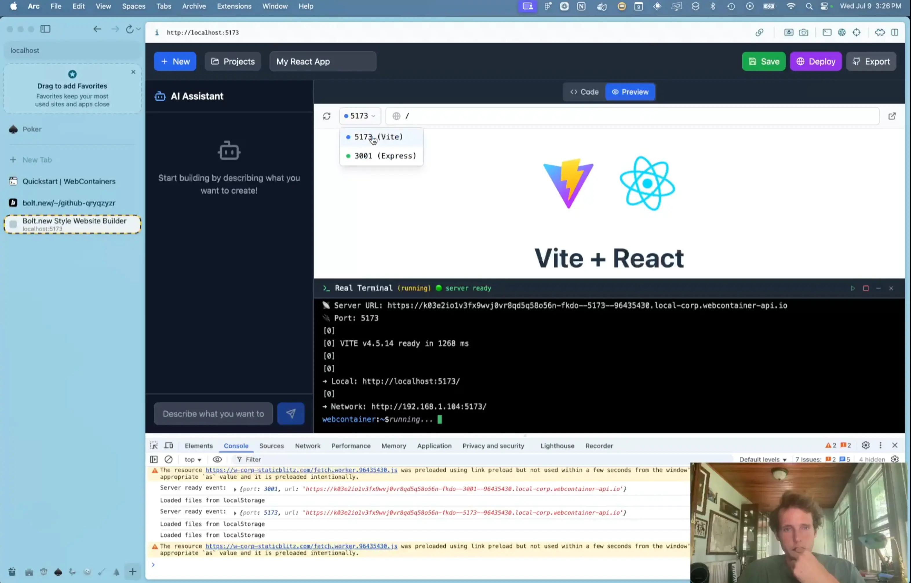This screenshot has width=911, height=583.
Task: Open the Extensions menu
Action: [x=234, y=6]
